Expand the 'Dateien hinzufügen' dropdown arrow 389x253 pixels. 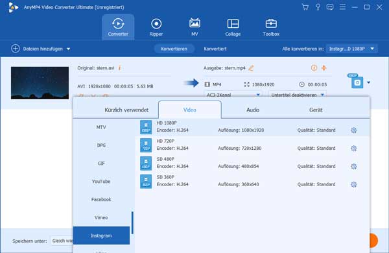coord(68,49)
